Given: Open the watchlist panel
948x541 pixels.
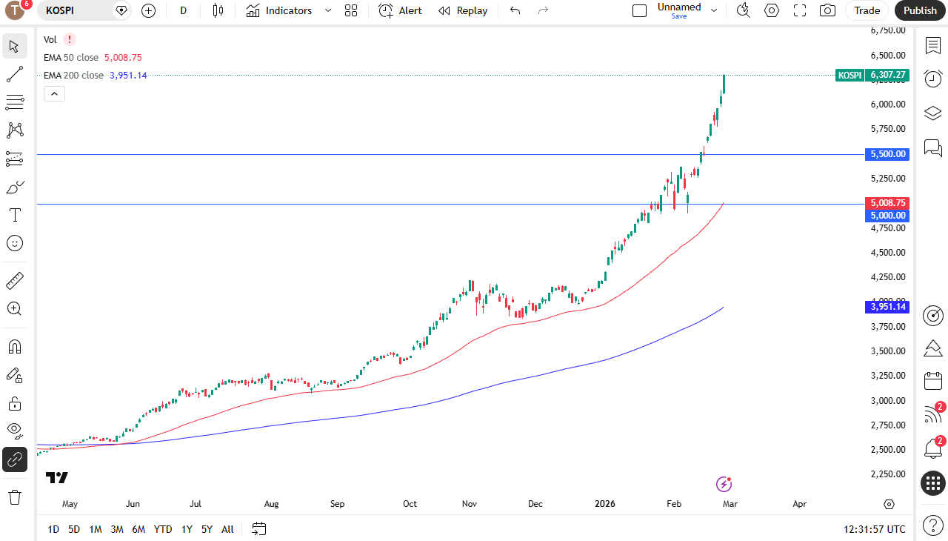Looking at the screenshot, I should point(933,45).
